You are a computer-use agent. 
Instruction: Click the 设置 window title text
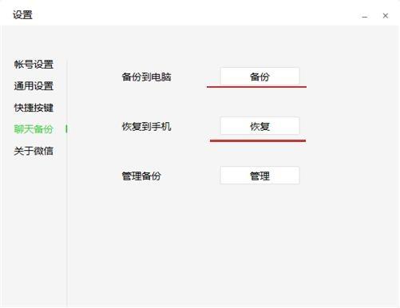pos(22,14)
